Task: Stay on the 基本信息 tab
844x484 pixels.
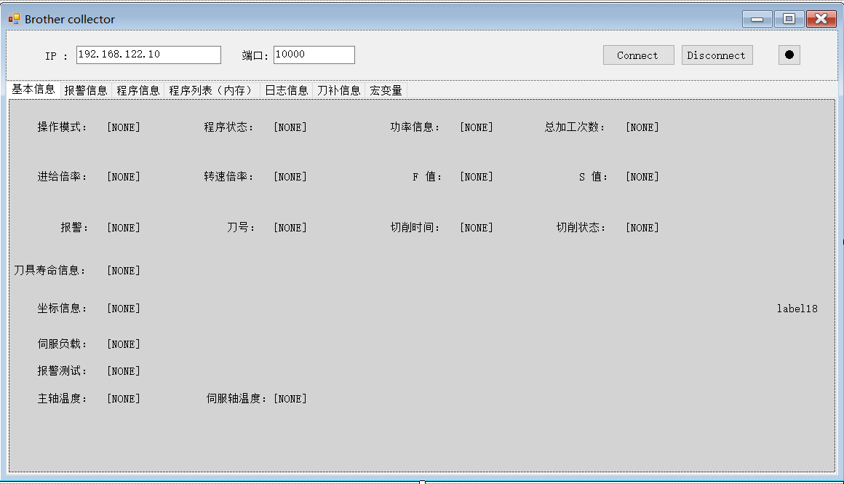Action: 33,90
